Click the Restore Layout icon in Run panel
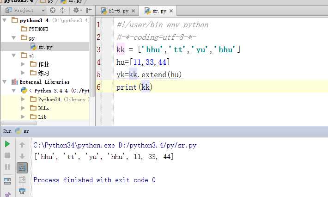This screenshot has width=328, height=197. (7, 181)
